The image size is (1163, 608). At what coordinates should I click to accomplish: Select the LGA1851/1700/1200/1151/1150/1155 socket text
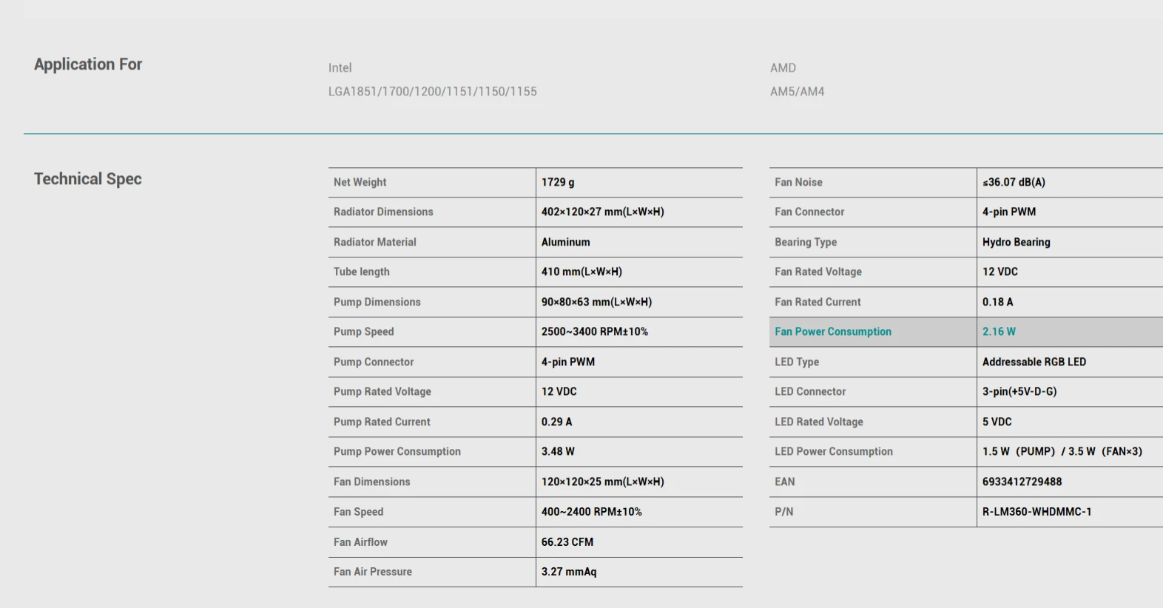click(x=433, y=92)
